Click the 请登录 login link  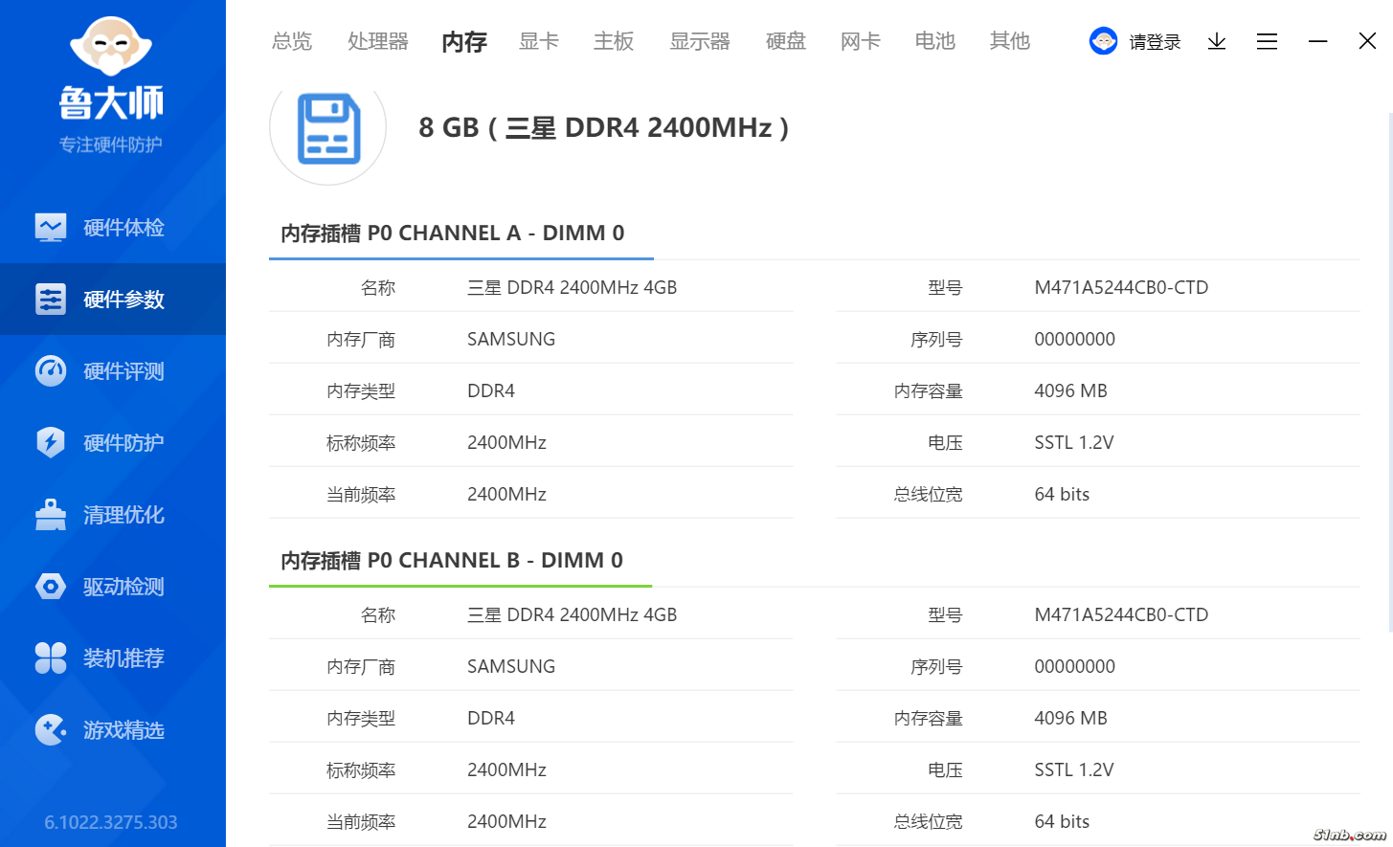(1155, 42)
